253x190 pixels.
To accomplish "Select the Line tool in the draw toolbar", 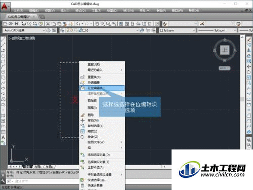I will [3, 40].
